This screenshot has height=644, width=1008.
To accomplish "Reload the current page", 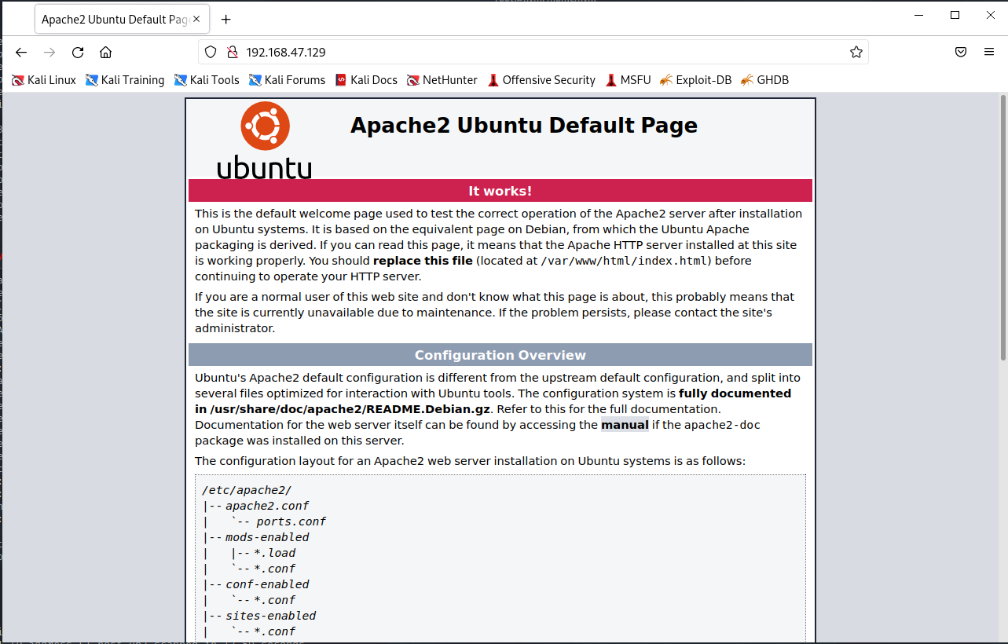I will pos(78,52).
